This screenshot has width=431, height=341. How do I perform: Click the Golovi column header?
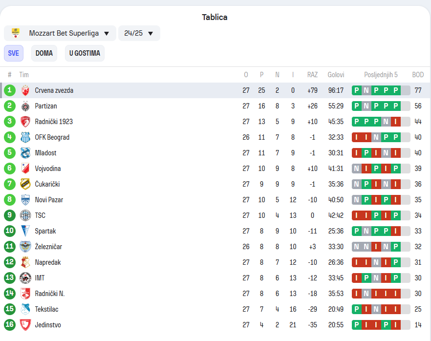[x=336, y=75]
